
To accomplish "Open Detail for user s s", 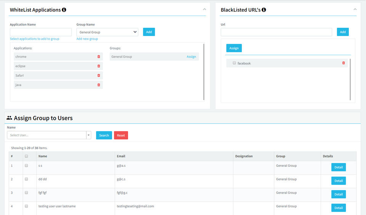I will click(339, 167).
